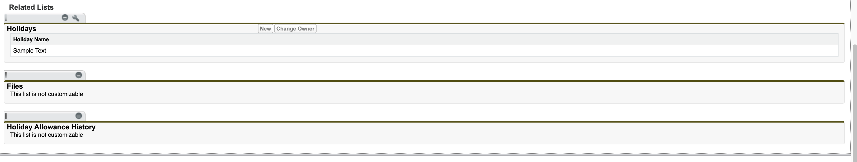
Task: Remove the Holidays related list
Action: (x=65, y=18)
